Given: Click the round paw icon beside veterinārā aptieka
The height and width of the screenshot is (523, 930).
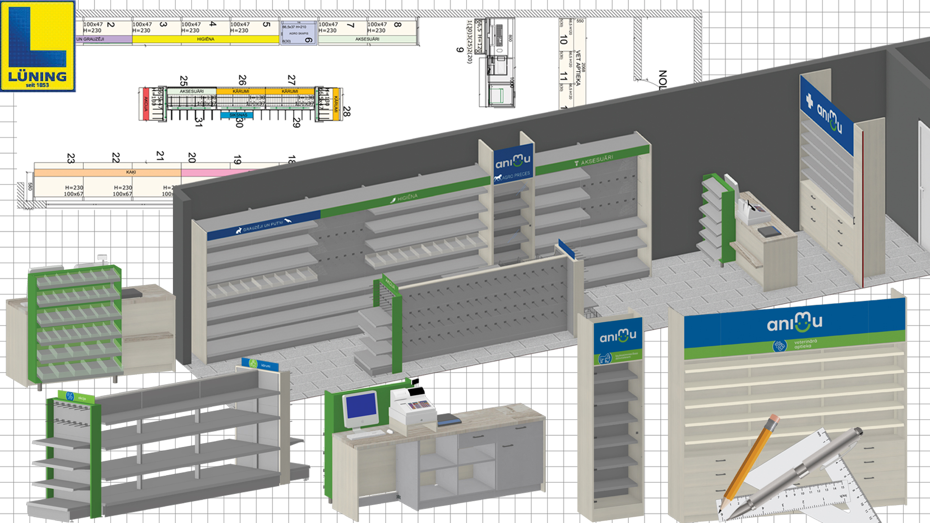Looking at the screenshot, I should pos(779,346).
